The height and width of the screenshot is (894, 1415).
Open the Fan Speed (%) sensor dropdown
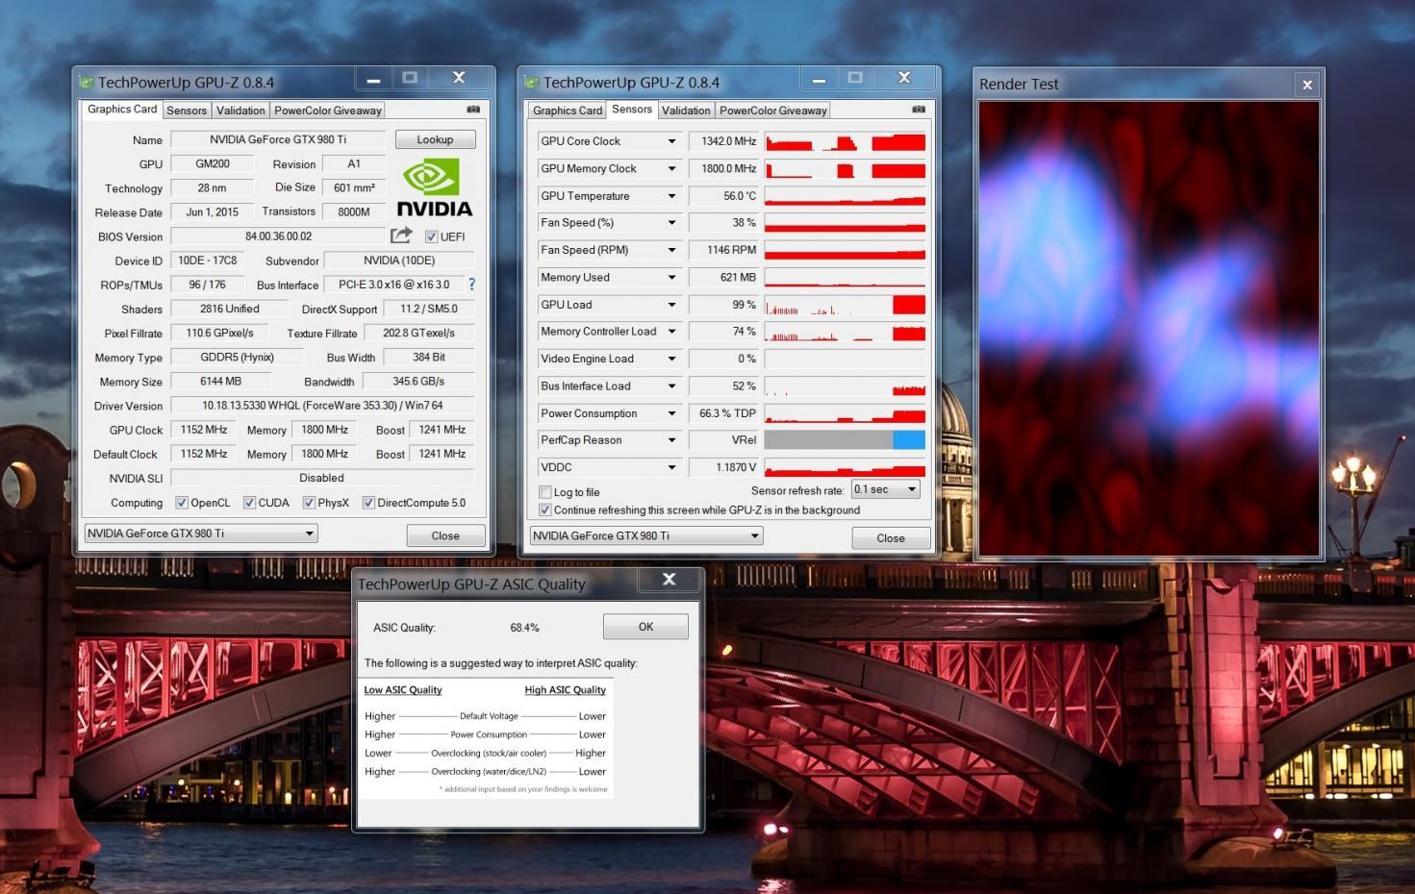[x=671, y=223]
